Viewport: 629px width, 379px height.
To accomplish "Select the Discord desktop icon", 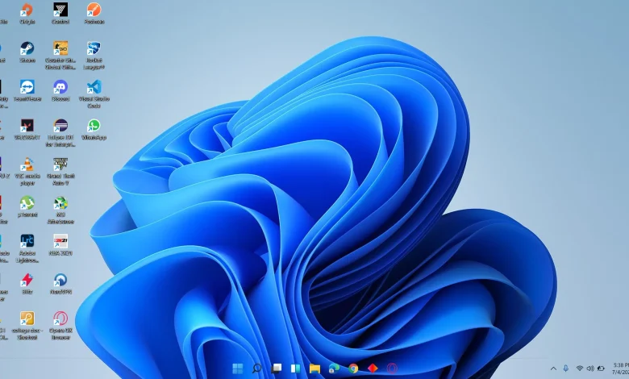I will coord(60,90).
